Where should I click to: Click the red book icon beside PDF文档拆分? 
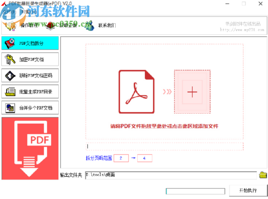[x=10, y=43]
